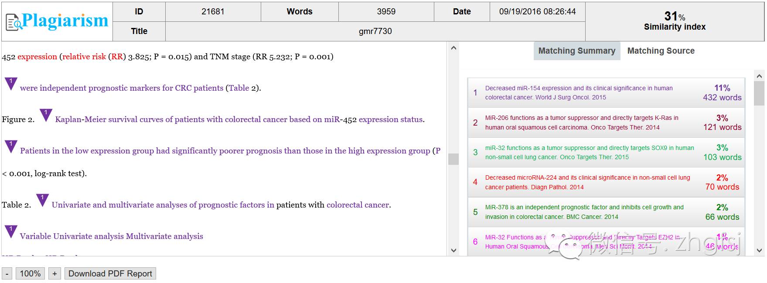The image size is (767, 283).
Task: Switch to Matching Source tab
Action: [x=661, y=51]
